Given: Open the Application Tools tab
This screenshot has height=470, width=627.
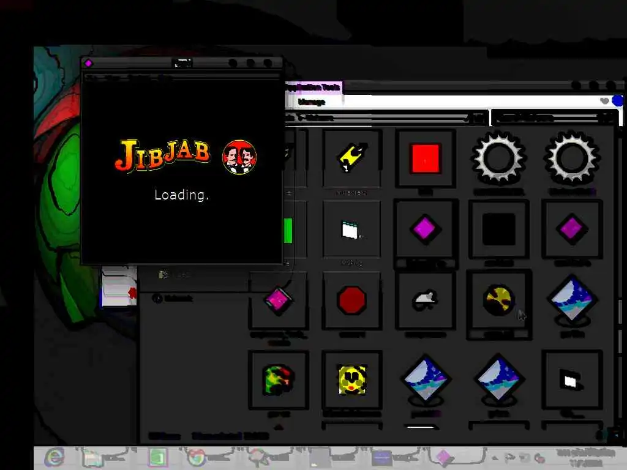Looking at the screenshot, I should [314, 87].
